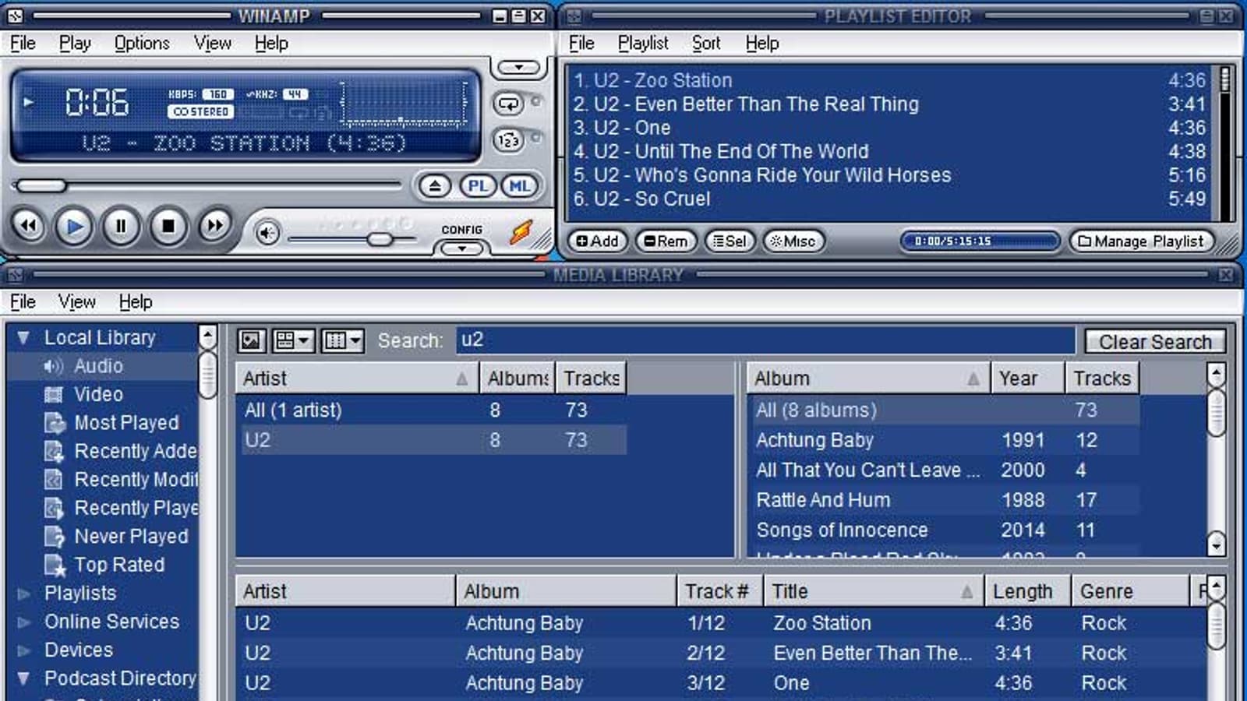Open Winamp Options menu
The width and height of the screenshot is (1247, 701).
click(142, 44)
